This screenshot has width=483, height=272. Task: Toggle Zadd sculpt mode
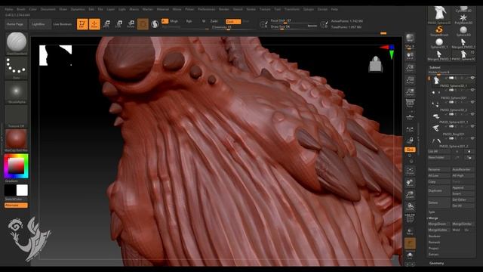tap(214, 21)
